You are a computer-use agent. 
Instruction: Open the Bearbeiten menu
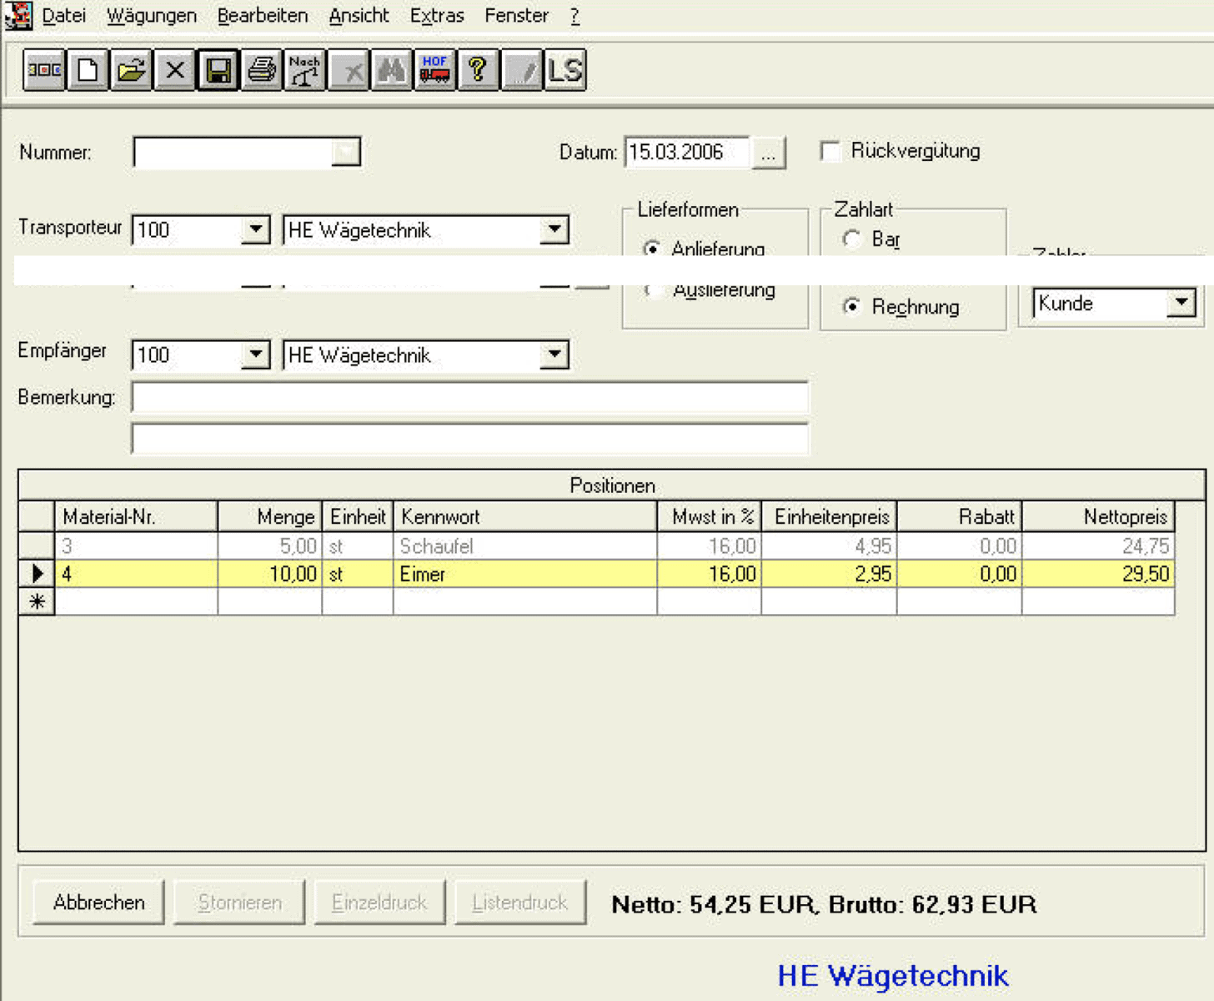263,15
